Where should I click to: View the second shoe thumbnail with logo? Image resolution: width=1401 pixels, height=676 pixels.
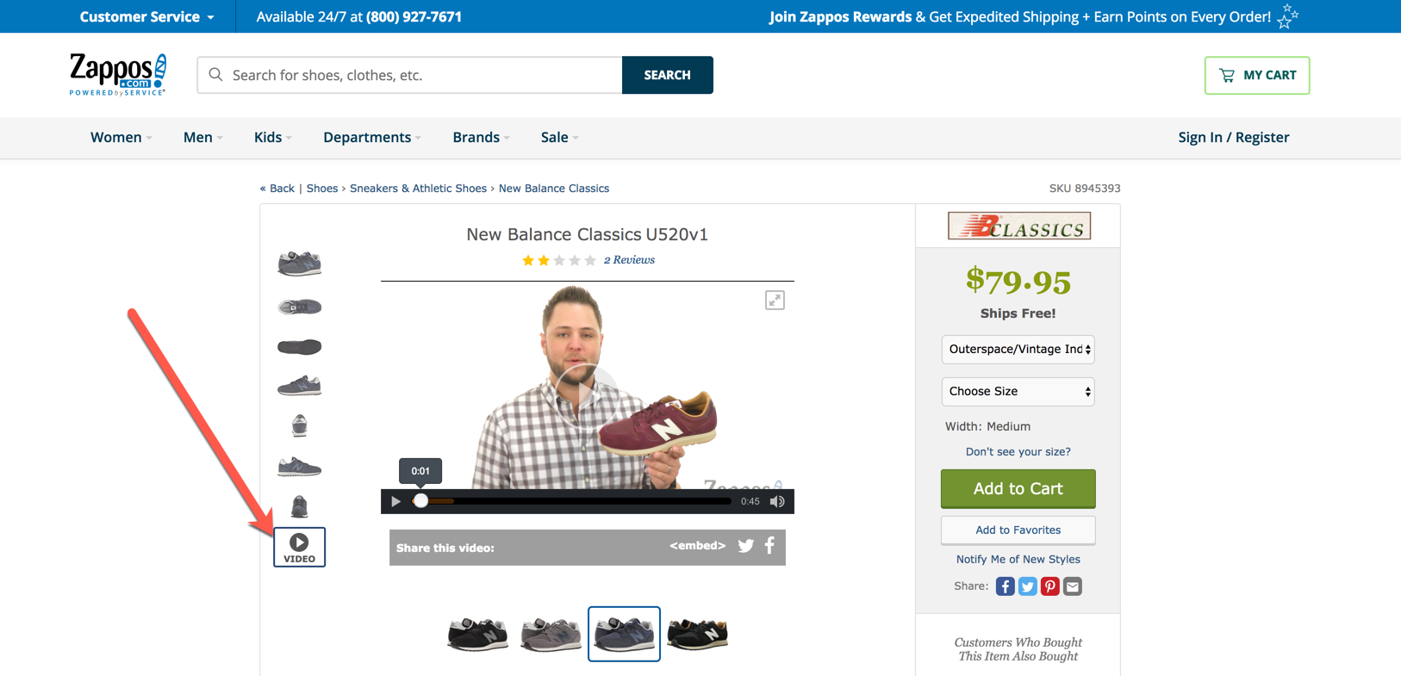pyautogui.click(x=299, y=307)
